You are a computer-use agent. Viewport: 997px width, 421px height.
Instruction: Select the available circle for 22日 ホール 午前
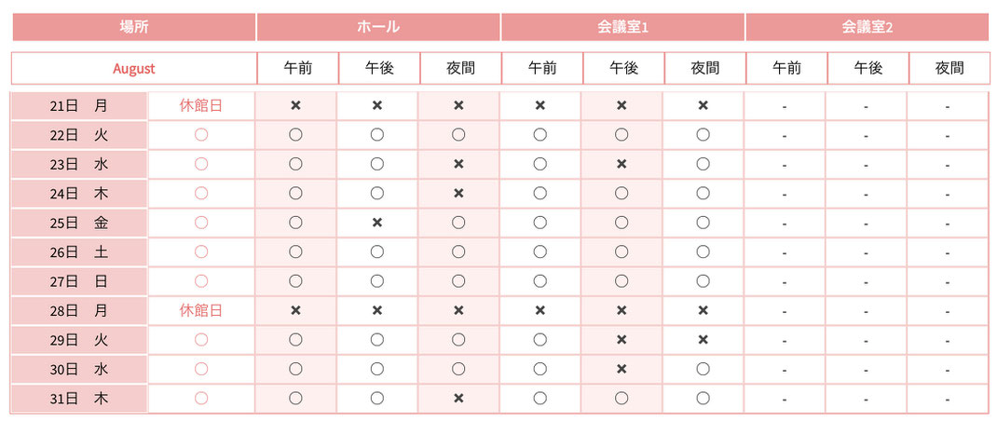point(295,135)
